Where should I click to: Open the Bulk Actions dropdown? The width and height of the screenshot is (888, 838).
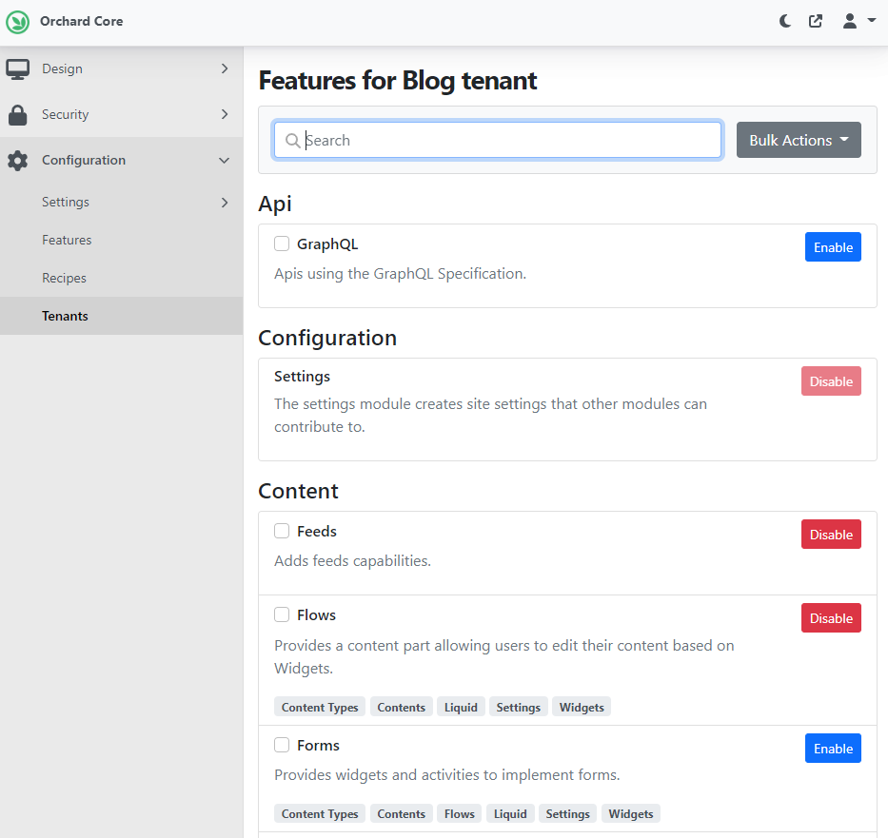799,140
